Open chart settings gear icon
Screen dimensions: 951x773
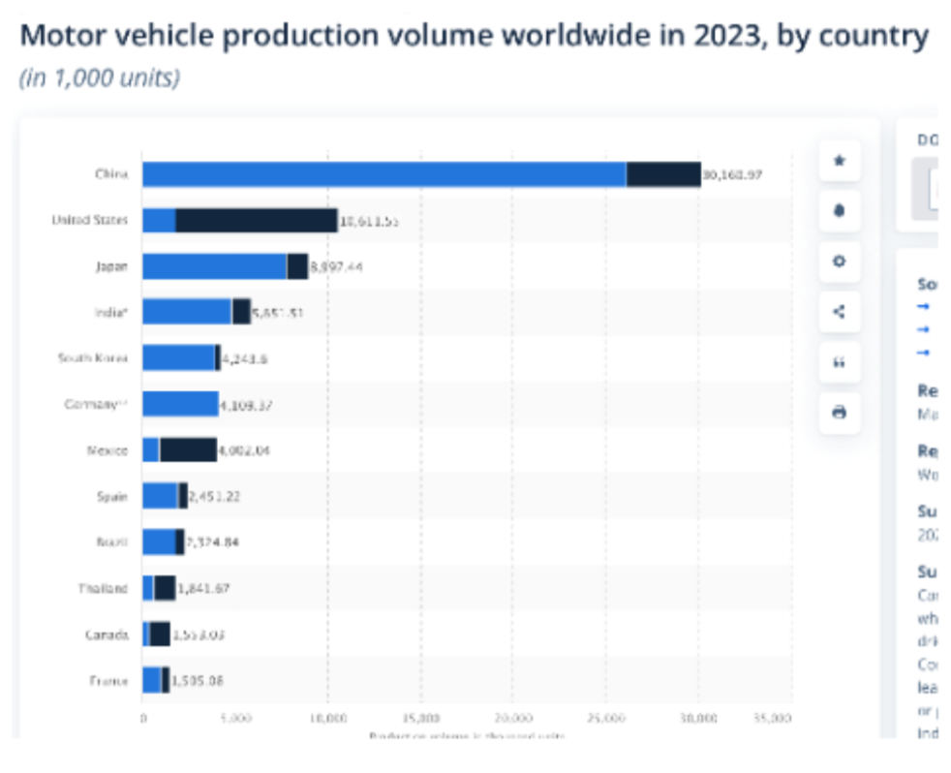[x=839, y=261]
